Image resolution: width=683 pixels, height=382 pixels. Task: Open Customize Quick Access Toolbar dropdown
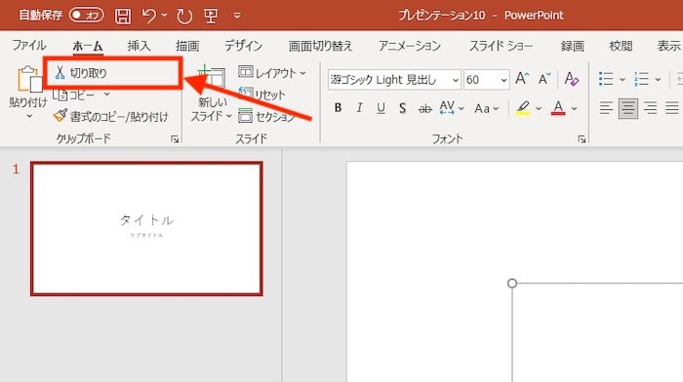pyautogui.click(x=237, y=16)
